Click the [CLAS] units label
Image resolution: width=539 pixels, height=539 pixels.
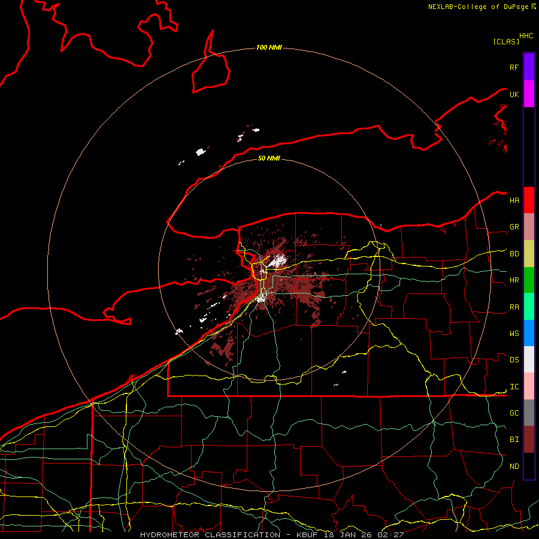[506, 41]
